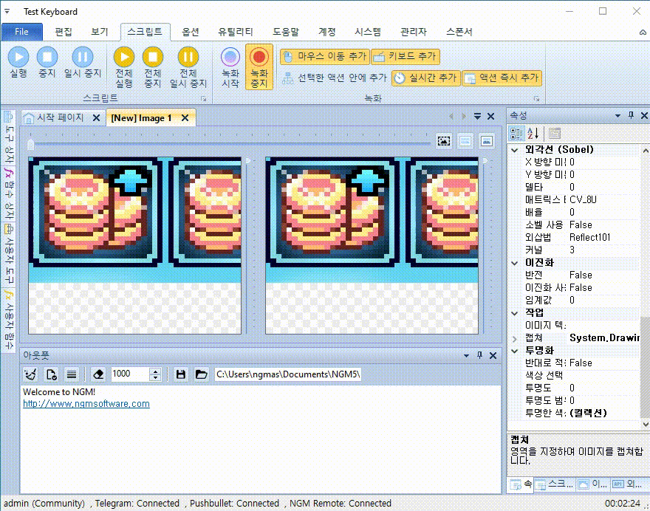Screen dimensions: 650x511
Task: Collapse the 투명화 category
Action: pos(515,351)
